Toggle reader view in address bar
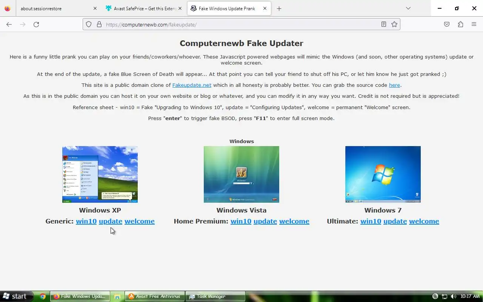483x302 pixels. (383, 25)
